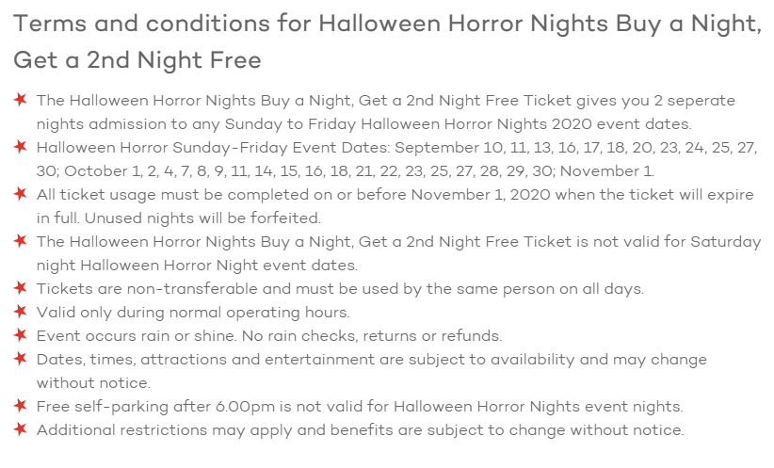Click the star bullet beside "Free self-parking"
The width and height of the screenshot is (774, 468).
20,406
